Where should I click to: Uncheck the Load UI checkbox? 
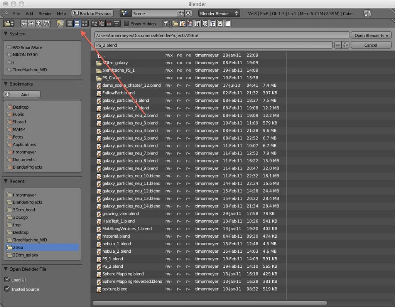pyautogui.click(x=7, y=279)
